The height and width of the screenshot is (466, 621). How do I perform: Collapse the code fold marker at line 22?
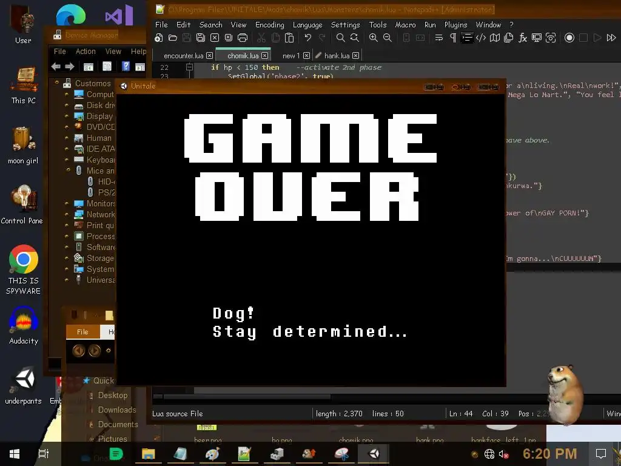[190, 67]
